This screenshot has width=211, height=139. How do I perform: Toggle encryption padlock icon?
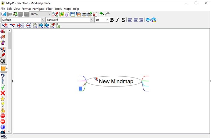tap(58, 25)
